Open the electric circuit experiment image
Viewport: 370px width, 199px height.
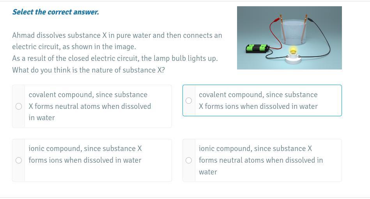pos(290,38)
